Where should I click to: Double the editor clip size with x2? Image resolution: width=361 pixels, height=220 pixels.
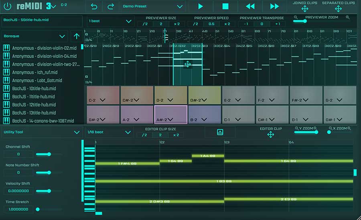click(x=176, y=135)
